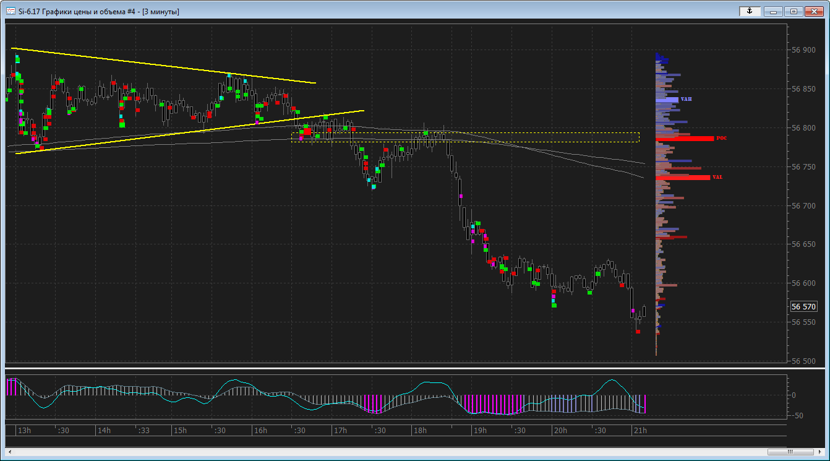The width and height of the screenshot is (830, 461).
Task: Click price axis label 56 900
Action: [803, 50]
